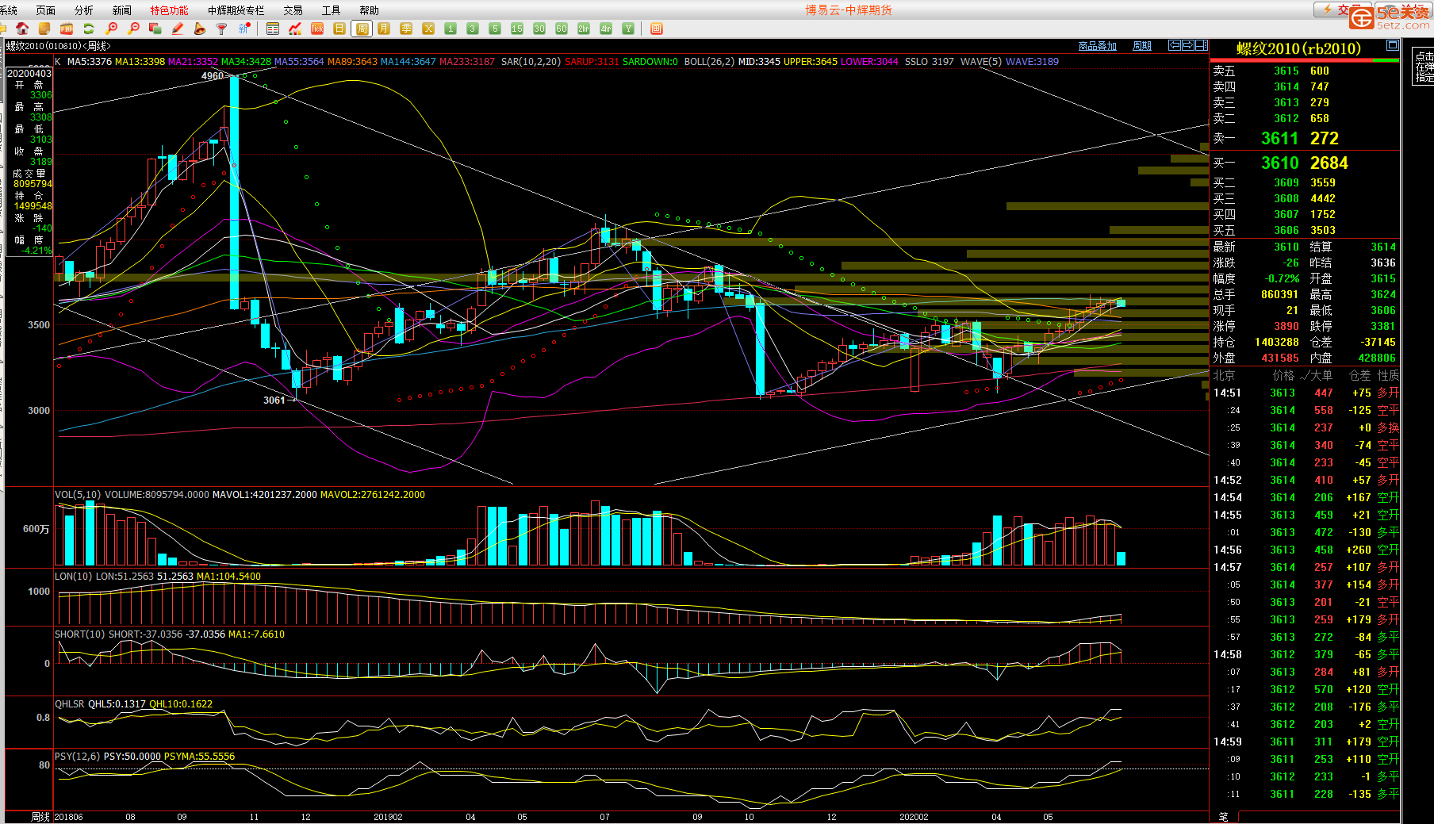
Task: Open the yellow notes icon
Action: pos(44,29)
